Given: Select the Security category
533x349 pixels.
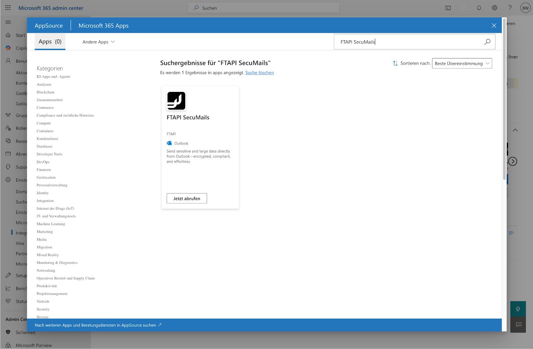Looking at the screenshot, I should (x=43, y=309).
